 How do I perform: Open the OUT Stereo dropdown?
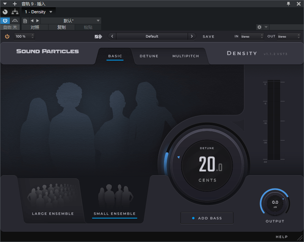(x=289, y=36)
